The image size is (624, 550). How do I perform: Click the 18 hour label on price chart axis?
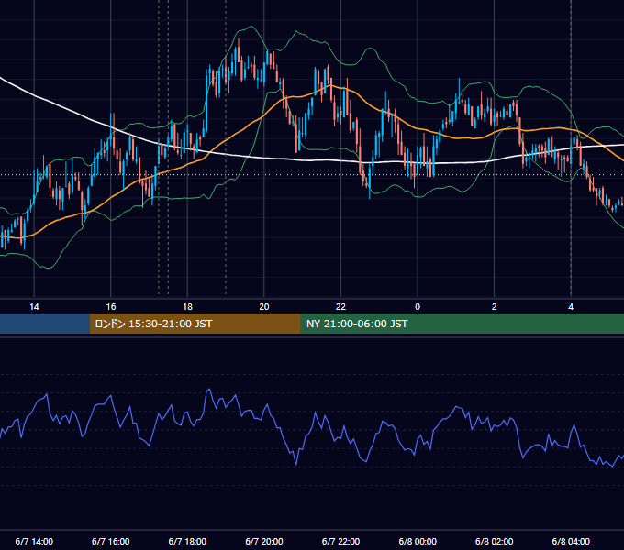tap(187, 307)
